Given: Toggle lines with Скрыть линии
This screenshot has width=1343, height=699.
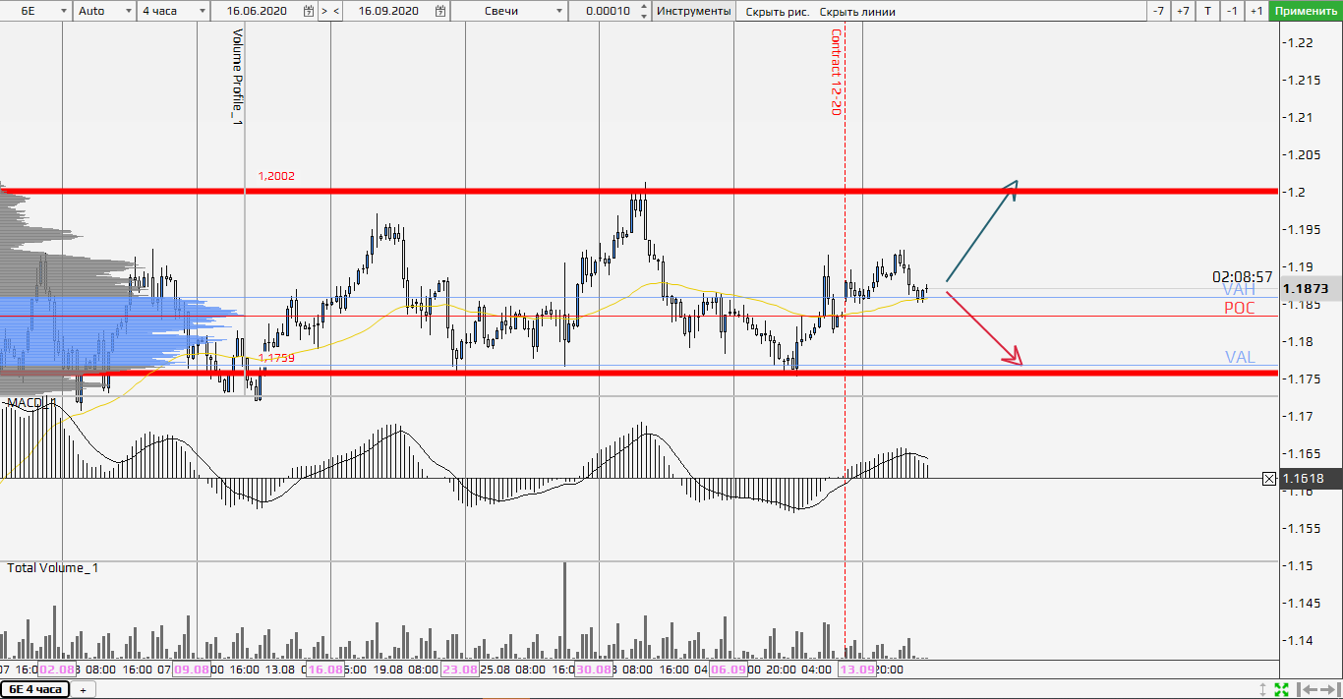Looking at the screenshot, I should [857, 11].
